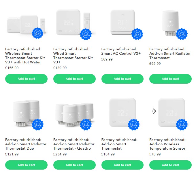This screenshot has height=178, width=196.
Task: Add Radiator Thermostat Quattro to cart
Action: [x=74, y=165]
